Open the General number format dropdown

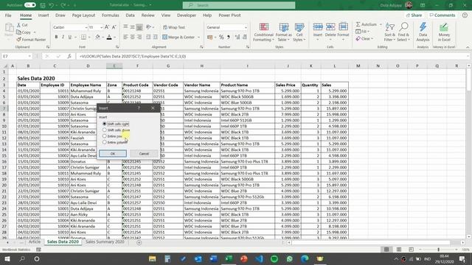[246, 27]
